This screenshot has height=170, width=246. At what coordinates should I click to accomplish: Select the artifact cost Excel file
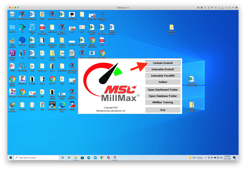point(62,15)
